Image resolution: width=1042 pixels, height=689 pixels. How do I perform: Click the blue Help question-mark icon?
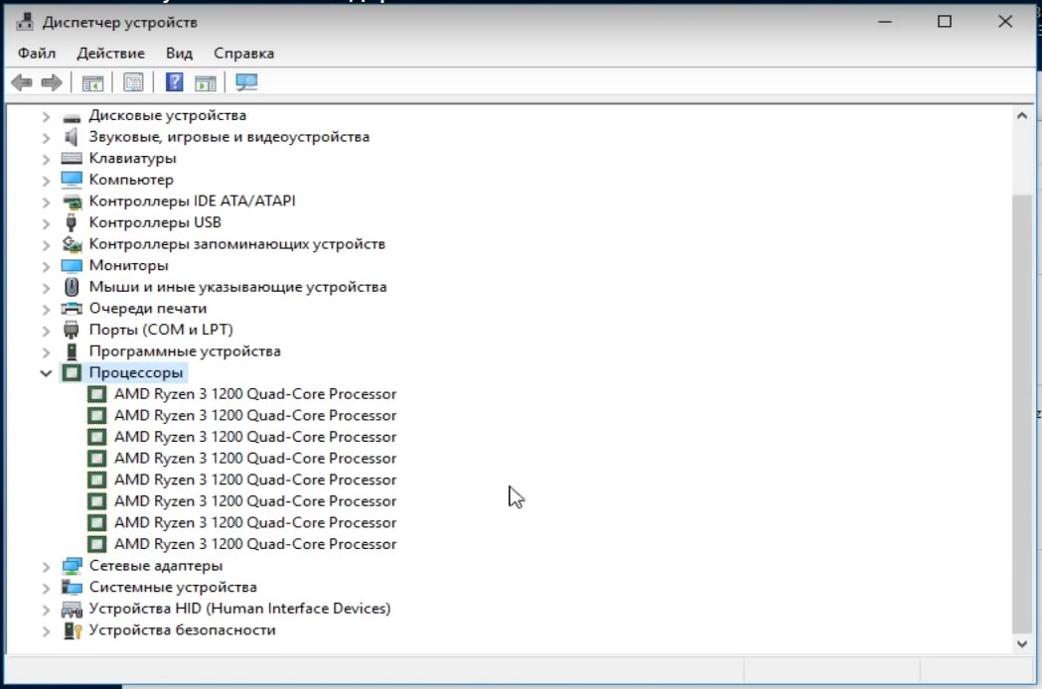tap(174, 81)
